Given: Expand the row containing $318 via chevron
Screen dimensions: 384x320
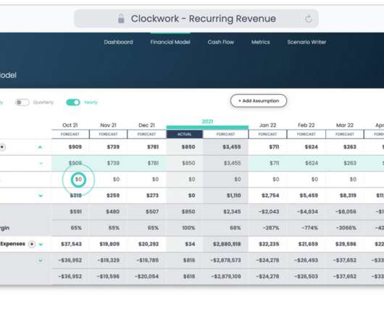Looking at the screenshot, I should (x=41, y=195).
